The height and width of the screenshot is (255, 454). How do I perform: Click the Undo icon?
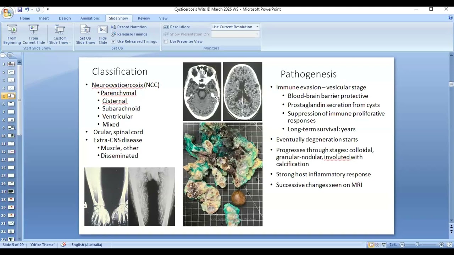[x=27, y=10]
